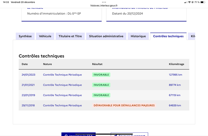Click mileage 64839 km

[175, 105]
